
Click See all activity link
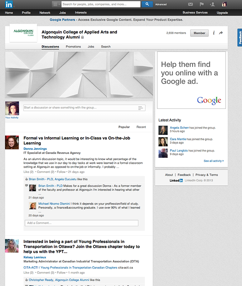[x=214, y=161]
